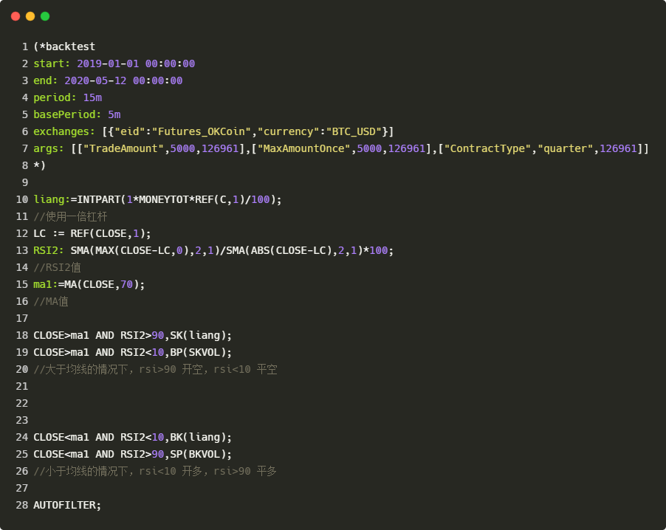Click the "quarter" string on line 7
Screen dimensions: 666x530
566,148
